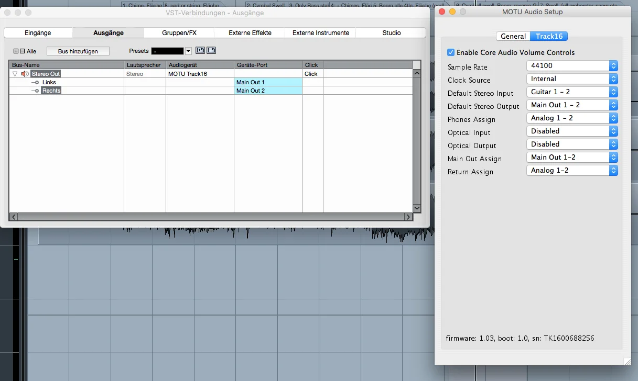Toggle Enable Core Audio Volume Controls checkbox

click(x=451, y=52)
